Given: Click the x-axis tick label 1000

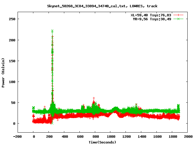Looking at the screenshot, I should [111, 137].
